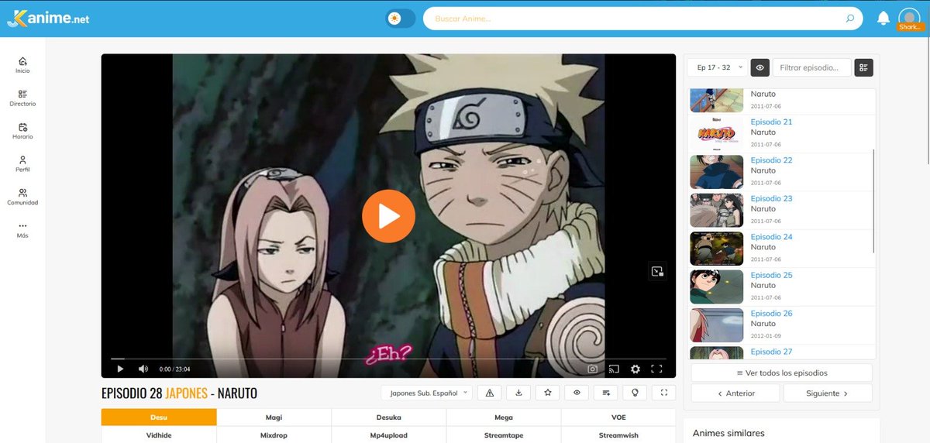Open the Comunidad section
930x443 pixels.
(22, 197)
